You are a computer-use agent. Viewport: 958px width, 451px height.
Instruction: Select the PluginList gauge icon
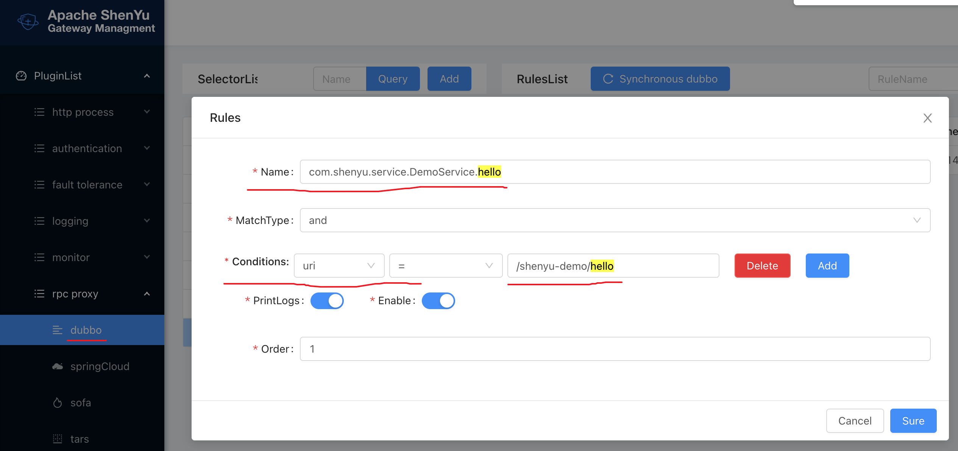click(21, 75)
